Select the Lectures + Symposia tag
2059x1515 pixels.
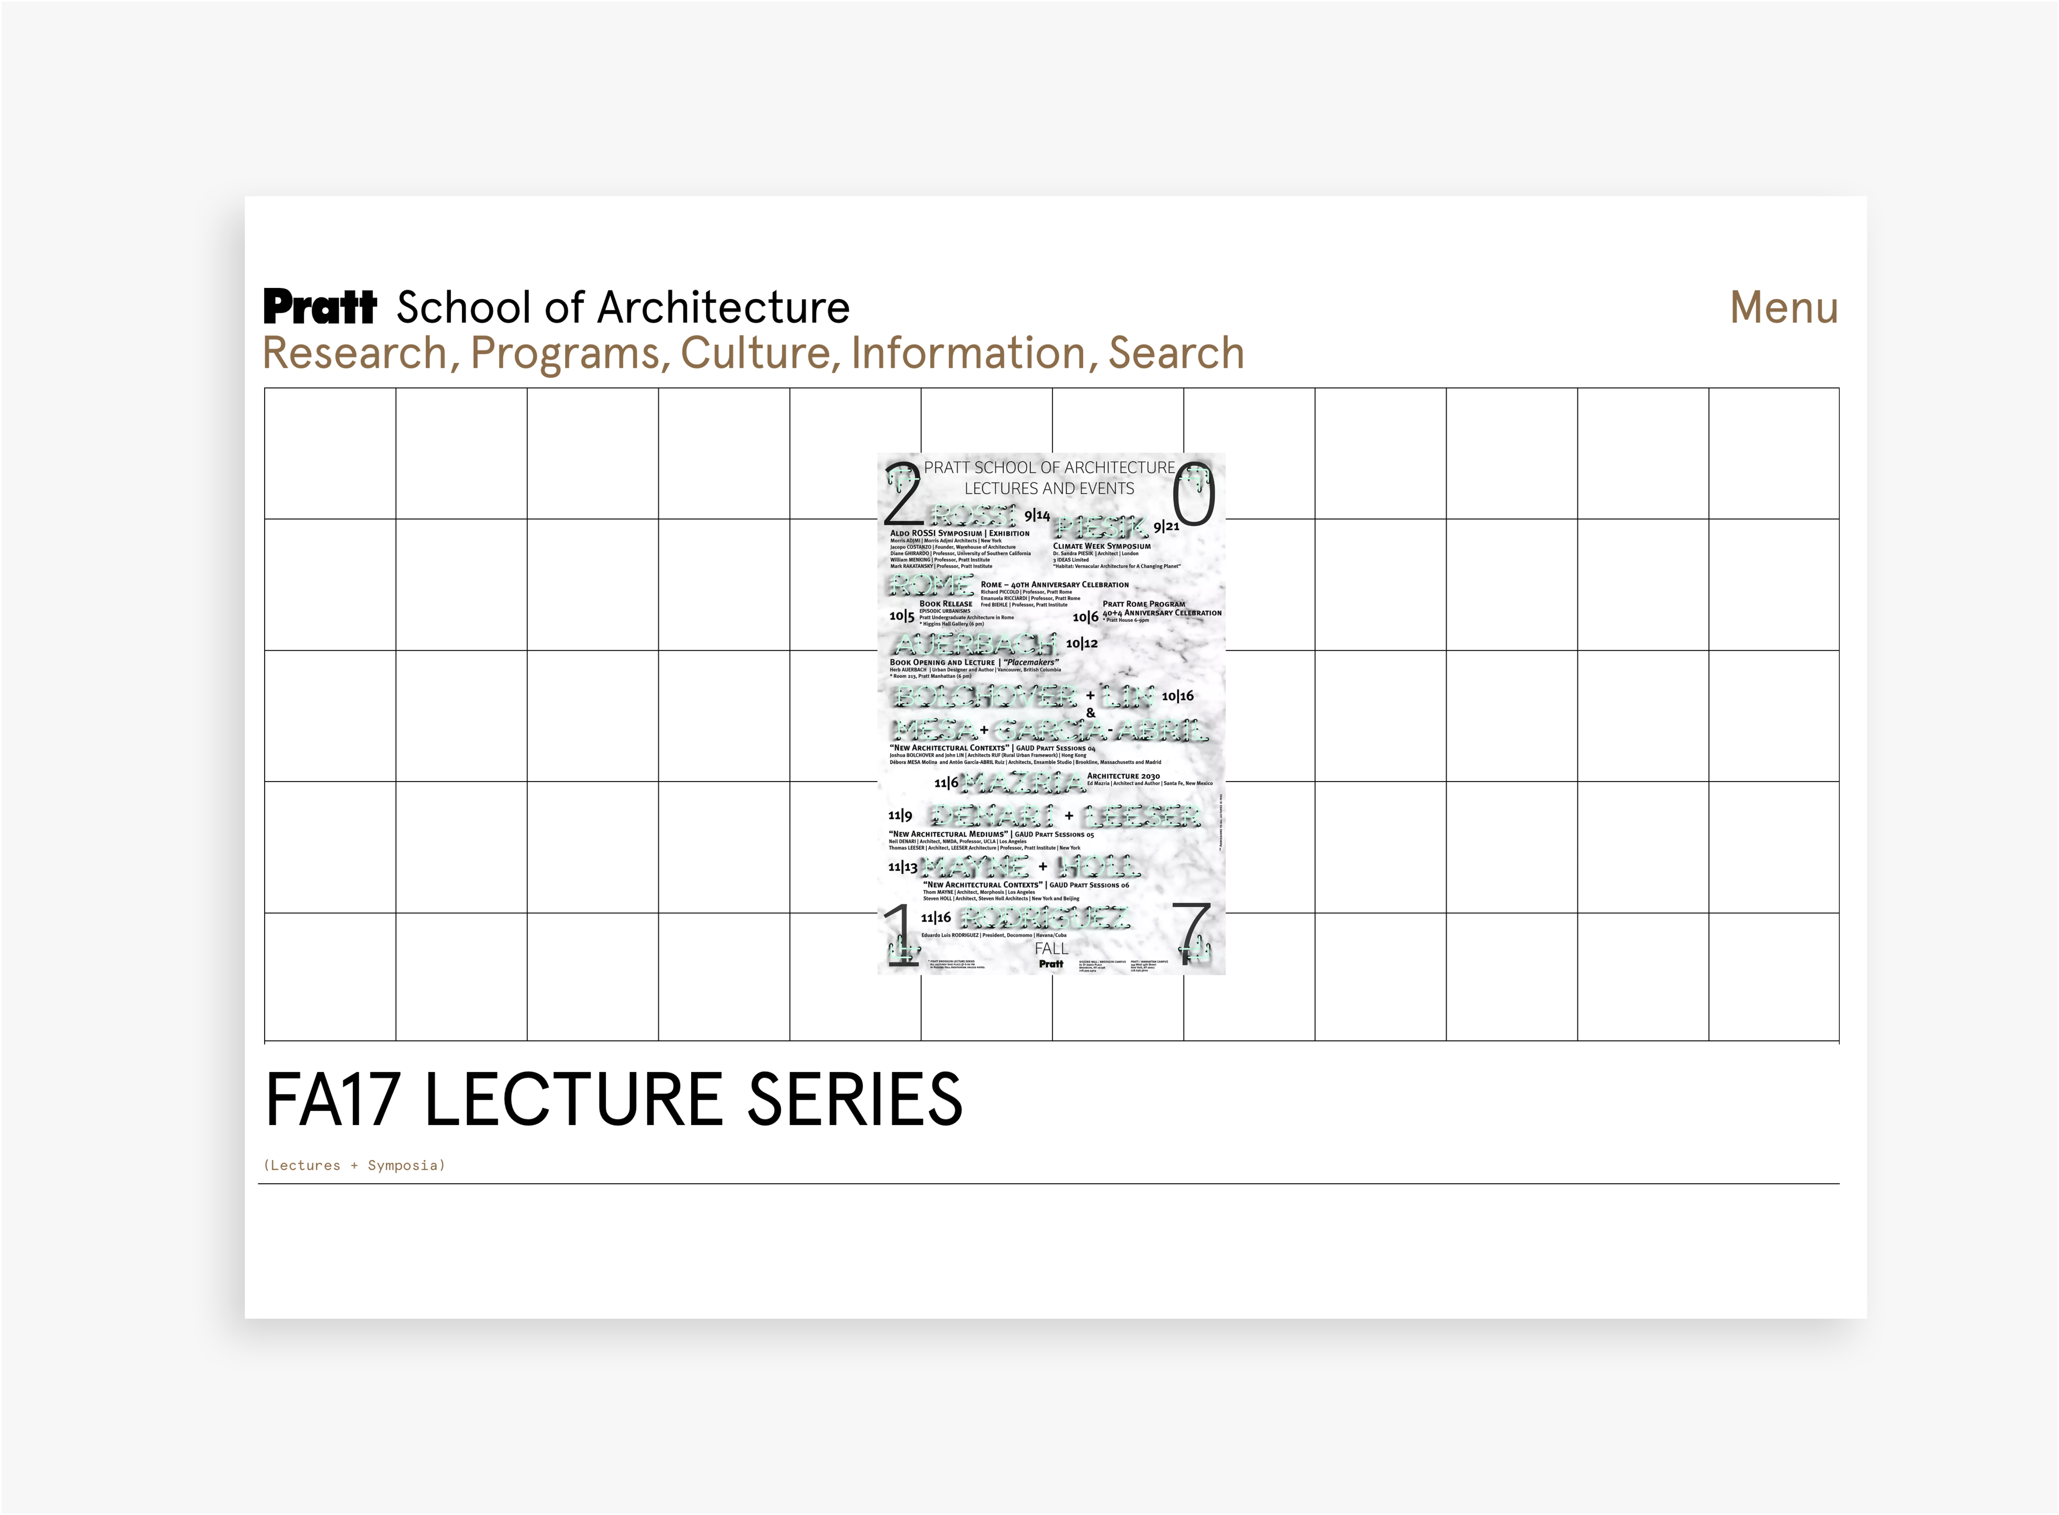[354, 1165]
